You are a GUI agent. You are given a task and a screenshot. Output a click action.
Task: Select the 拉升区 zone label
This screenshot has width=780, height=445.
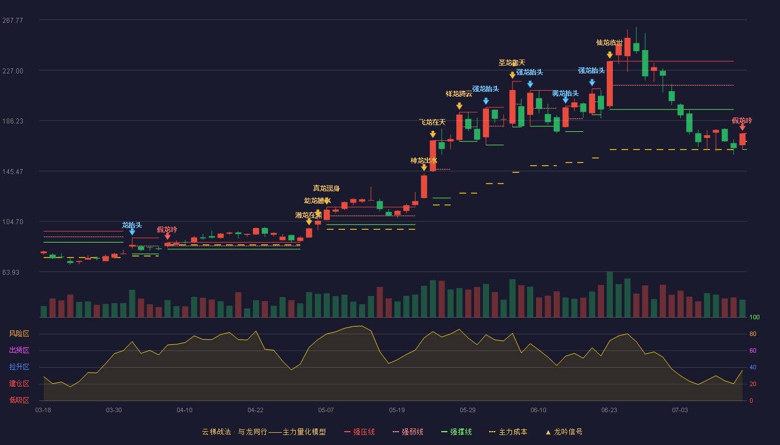tap(19, 367)
